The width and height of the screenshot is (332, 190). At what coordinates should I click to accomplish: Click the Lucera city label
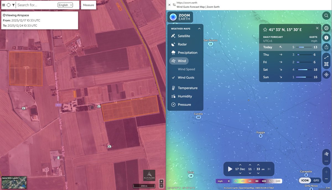click(198, 114)
